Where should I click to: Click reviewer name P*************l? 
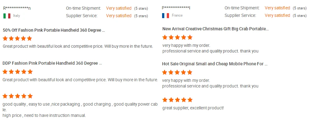176,8
